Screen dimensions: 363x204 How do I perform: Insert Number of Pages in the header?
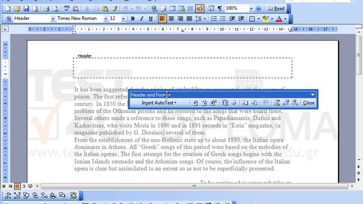(204, 103)
